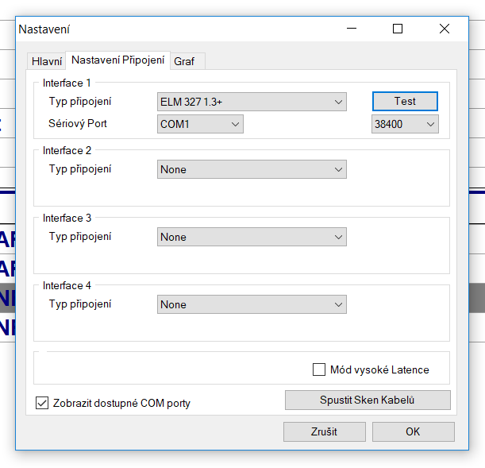Image resolution: width=485 pixels, height=468 pixels.
Task: Minimize the Nastavení window
Action: pos(352,29)
